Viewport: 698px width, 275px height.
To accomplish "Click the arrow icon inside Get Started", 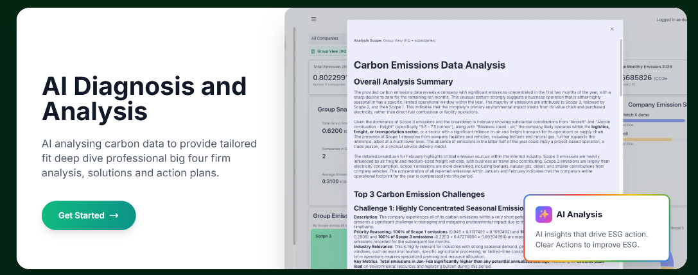I will tap(114, 215).
